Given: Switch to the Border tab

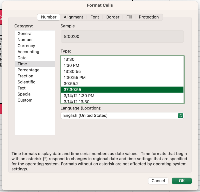Looking at the screenshot, I should (x=113, y=17).
